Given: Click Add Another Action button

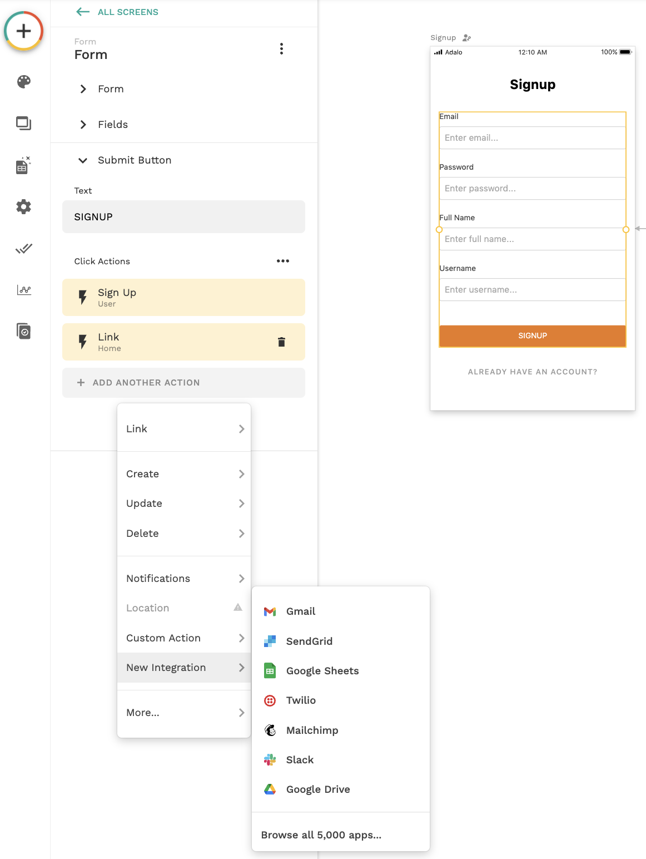Looking at the screenshot, I should [183, 383].
